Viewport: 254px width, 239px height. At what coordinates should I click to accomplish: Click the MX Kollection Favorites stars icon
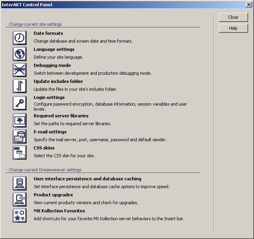[x=19, y=215]
